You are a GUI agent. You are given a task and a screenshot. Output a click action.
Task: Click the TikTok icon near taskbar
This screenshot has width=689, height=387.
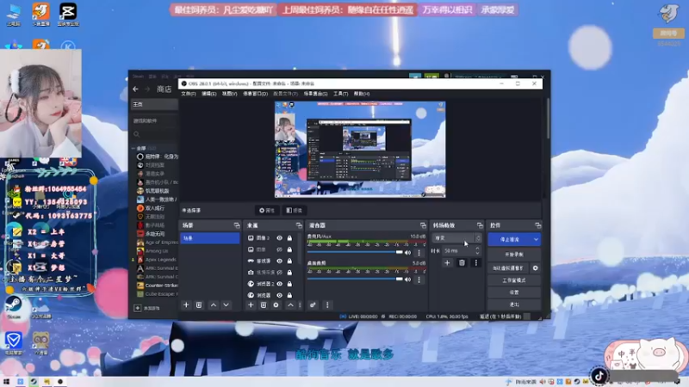point(599,376)
